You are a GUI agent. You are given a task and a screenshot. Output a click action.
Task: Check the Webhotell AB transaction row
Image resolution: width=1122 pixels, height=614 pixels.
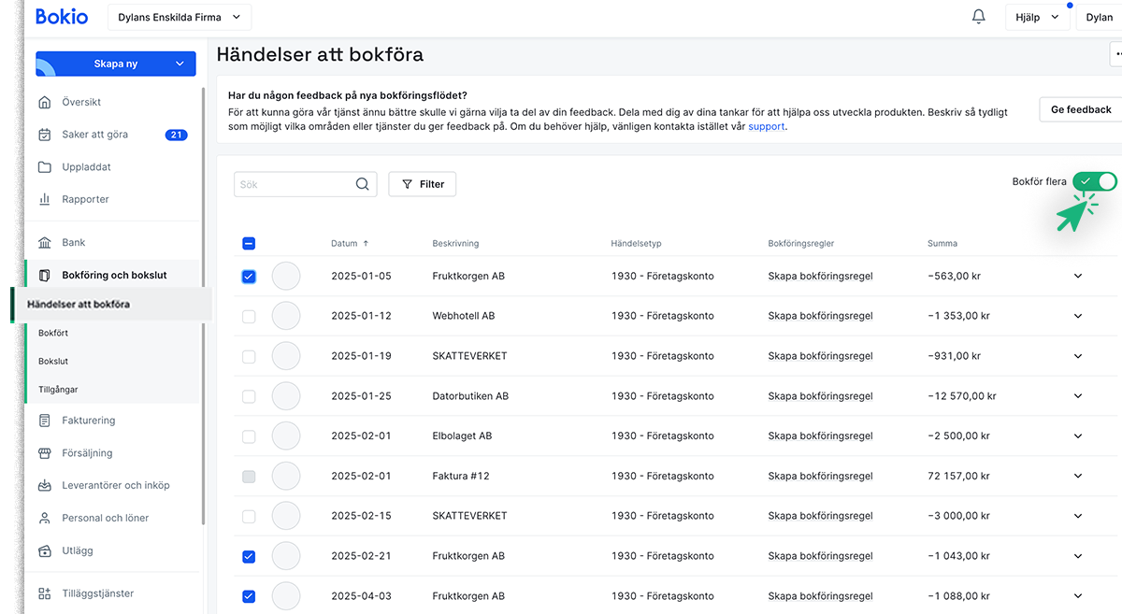point(249,316)
